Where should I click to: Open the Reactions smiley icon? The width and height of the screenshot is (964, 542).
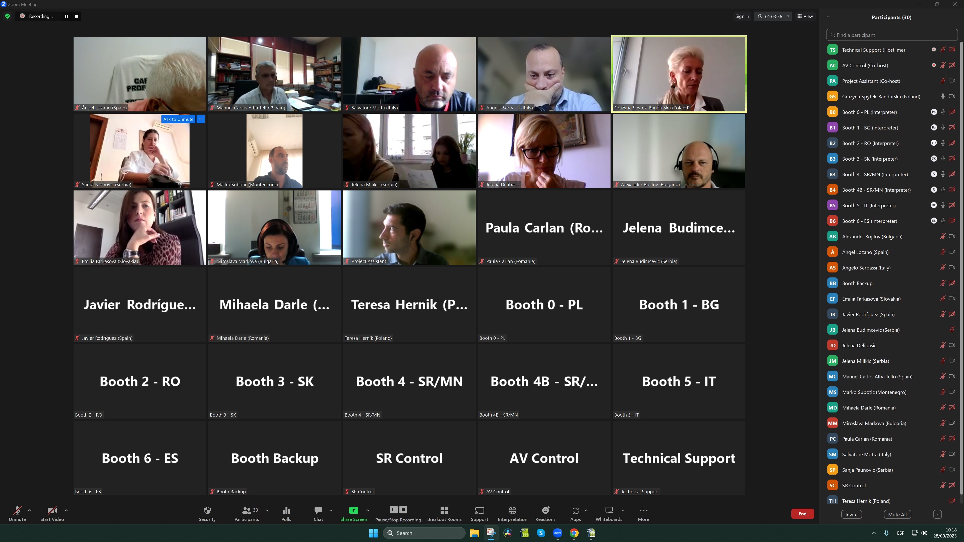click(x=545, y=510)
